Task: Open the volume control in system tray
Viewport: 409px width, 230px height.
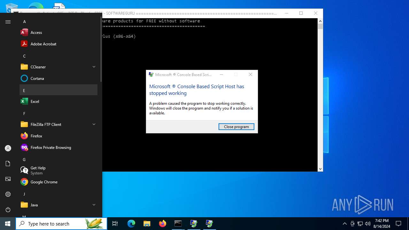Action: coord(368,224)
